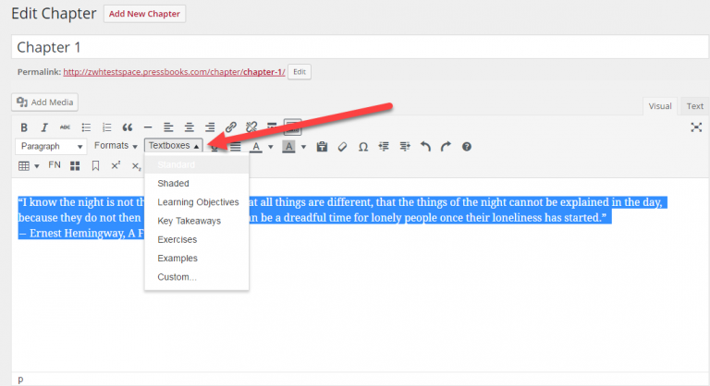The width and height of the screenshot is (710, 386).
Task: Click the undo arrow icon
Action: (x=426, y=147)
